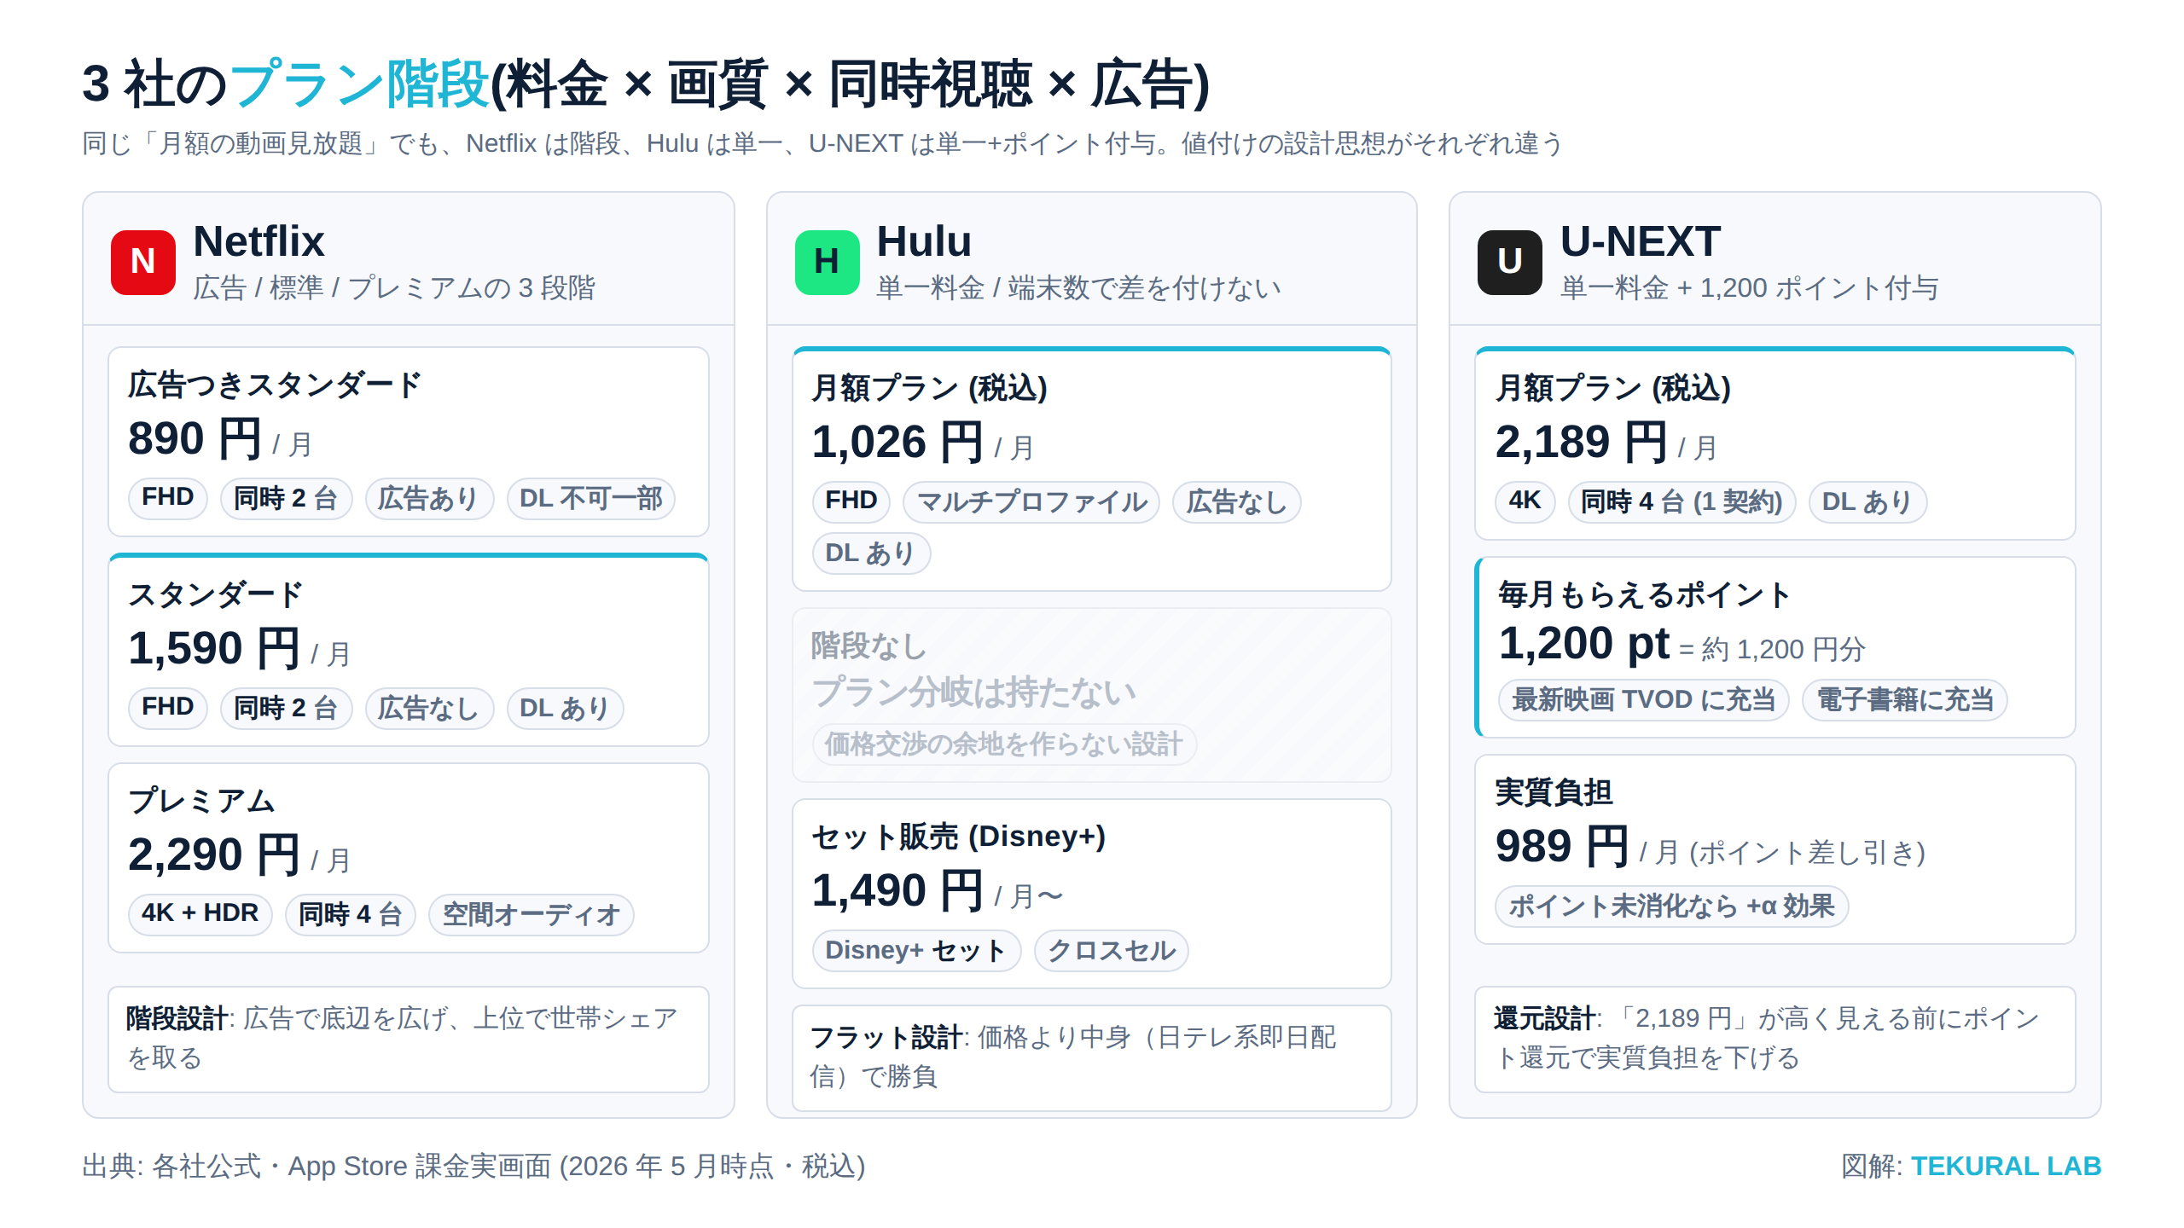Click the U-NEXT heading
This screenshot has width=2184, height=1228.
tap(1640, 241)
